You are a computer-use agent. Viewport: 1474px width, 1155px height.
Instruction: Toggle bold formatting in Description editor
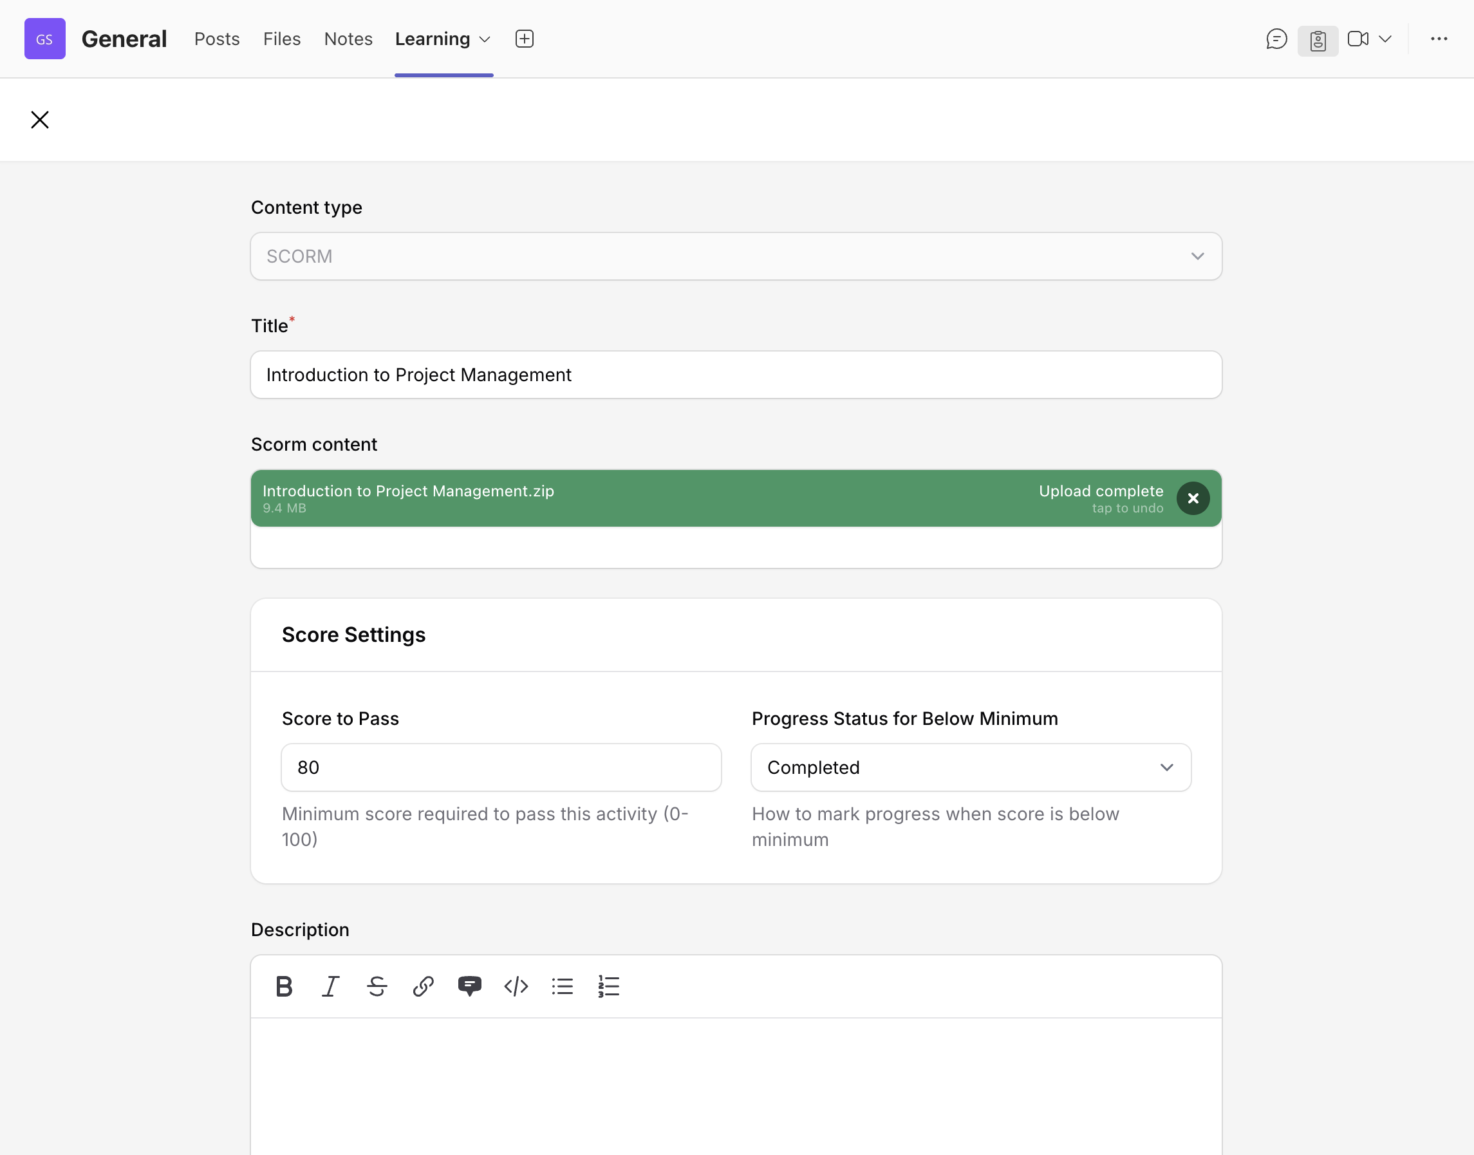tap(284, 986)
